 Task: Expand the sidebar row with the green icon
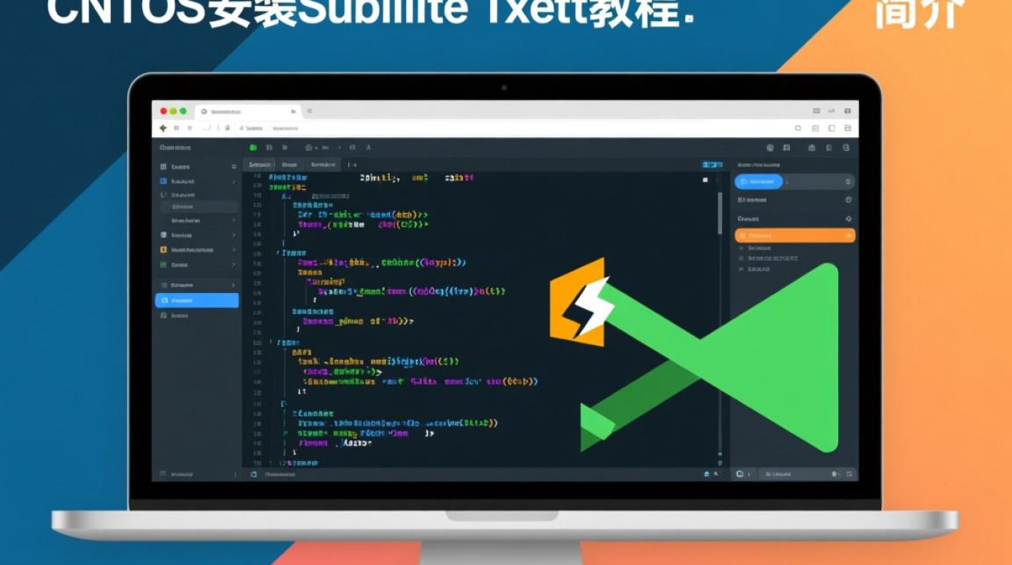click(233, 265)
